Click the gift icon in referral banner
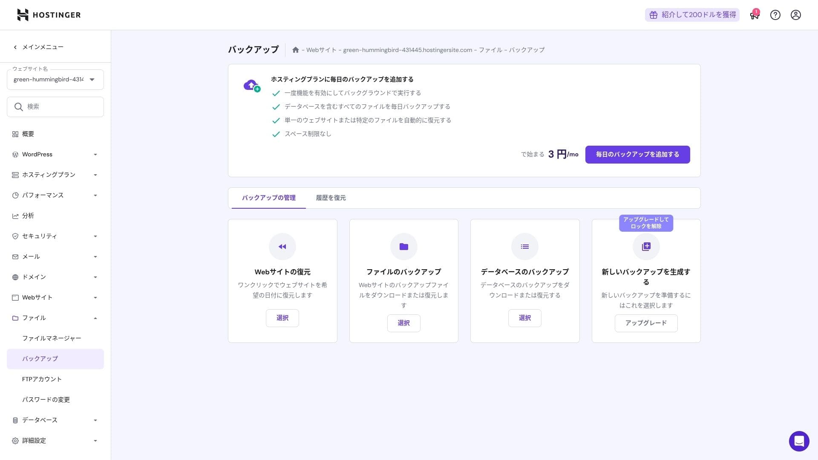This screenshot has width=818, height=460. pyautogui.click(x=654, y=15)
